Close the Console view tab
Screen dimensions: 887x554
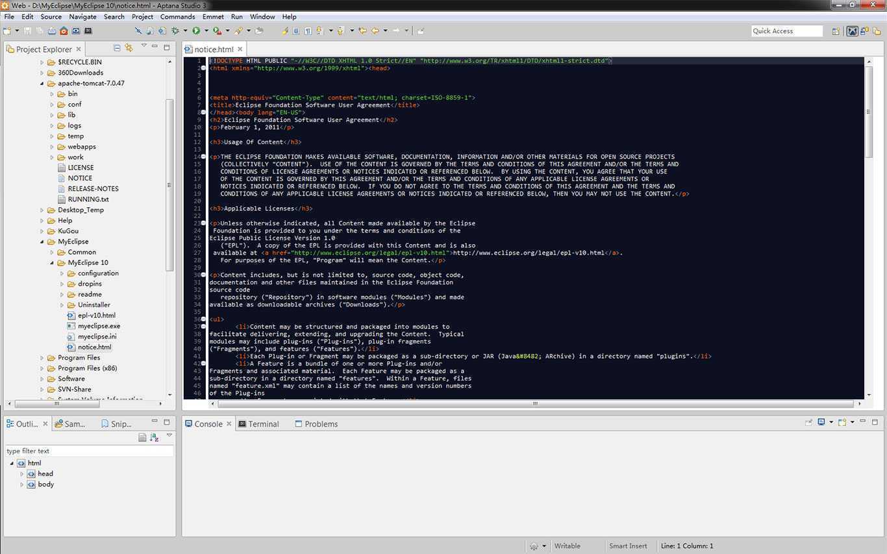[x=229, y=423]
